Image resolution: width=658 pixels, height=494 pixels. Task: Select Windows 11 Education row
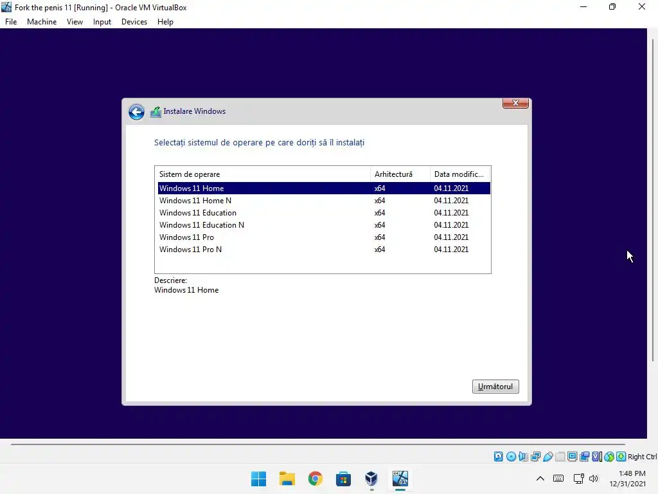click(x=324, y=212)
